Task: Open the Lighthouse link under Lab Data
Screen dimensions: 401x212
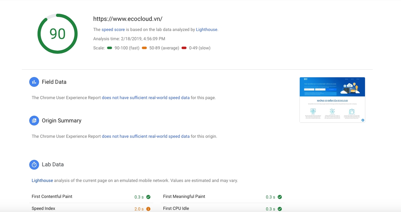Action: point(42,181)
